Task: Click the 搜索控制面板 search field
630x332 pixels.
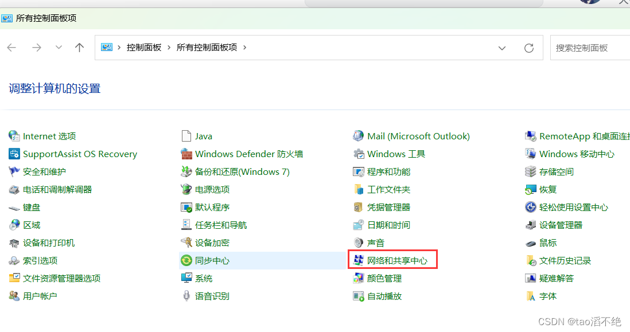Action: tap(590, 48)
